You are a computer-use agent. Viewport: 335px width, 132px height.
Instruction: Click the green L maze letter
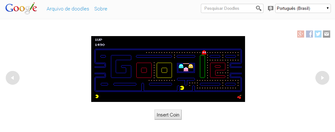(202, 66)
